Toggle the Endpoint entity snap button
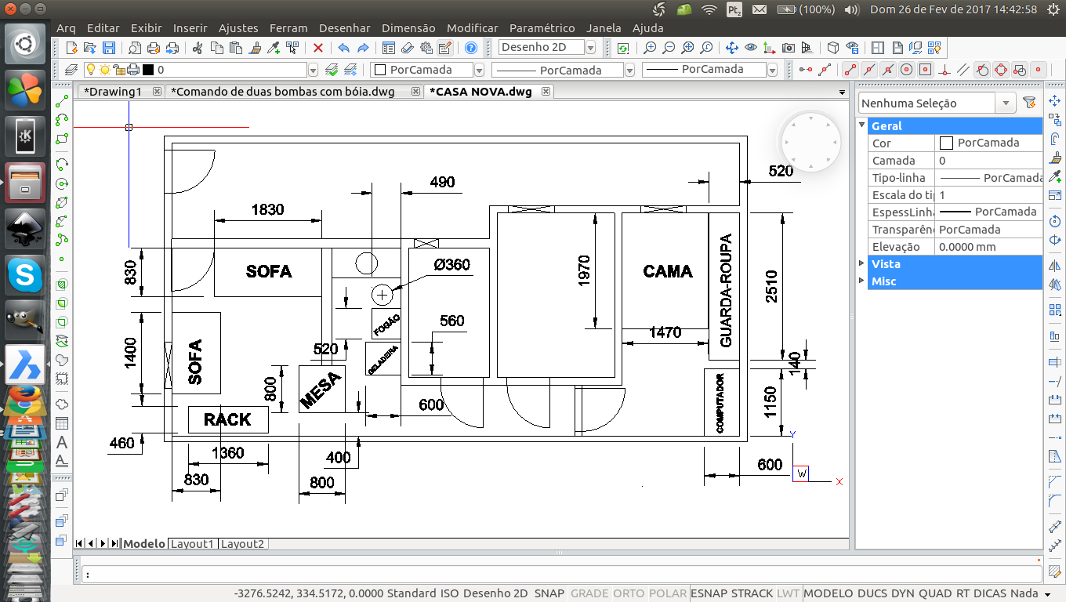 pyautogui.click(x=849, y=69)
